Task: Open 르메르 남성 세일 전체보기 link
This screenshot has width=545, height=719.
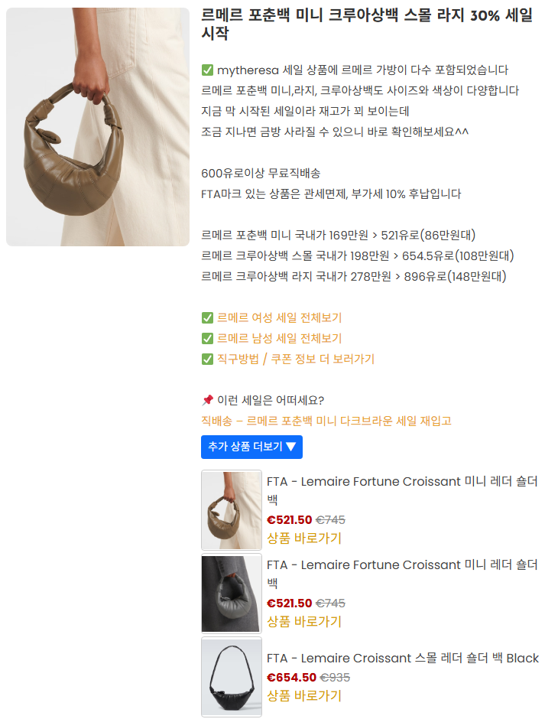Action: 279,338
